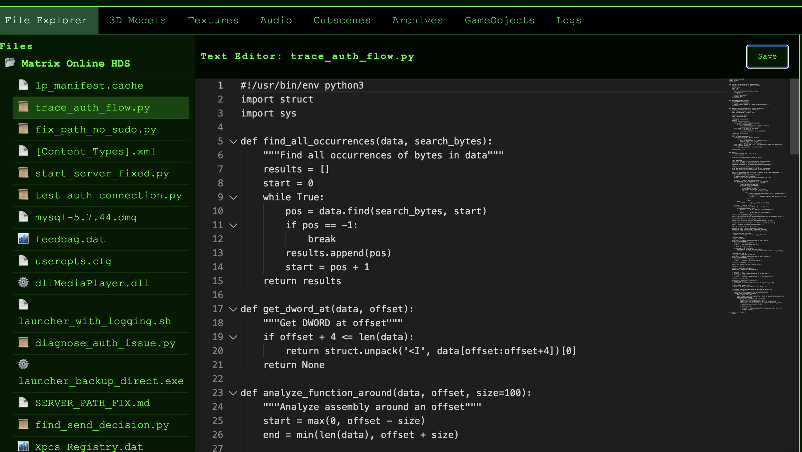Screen dimensions: 802x452
Task: Click the mysql-5.7.44.dmg file icon
Action: pos(23,217)
